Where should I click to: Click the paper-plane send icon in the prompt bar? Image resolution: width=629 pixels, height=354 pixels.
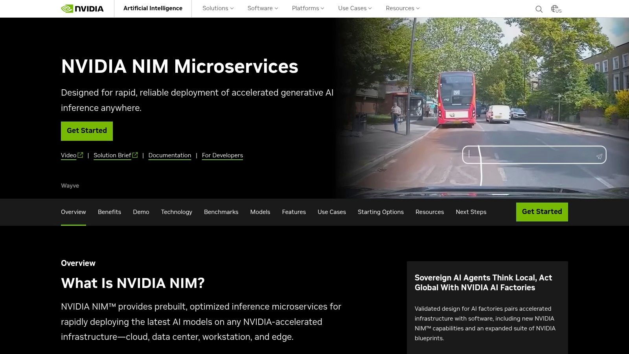point(599,156)
